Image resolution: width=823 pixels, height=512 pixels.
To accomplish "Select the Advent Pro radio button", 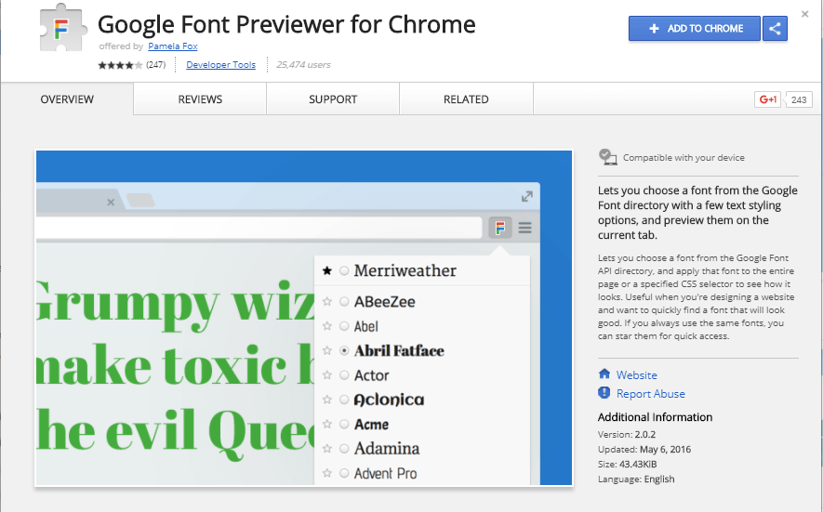I will [x=344, y=473].
